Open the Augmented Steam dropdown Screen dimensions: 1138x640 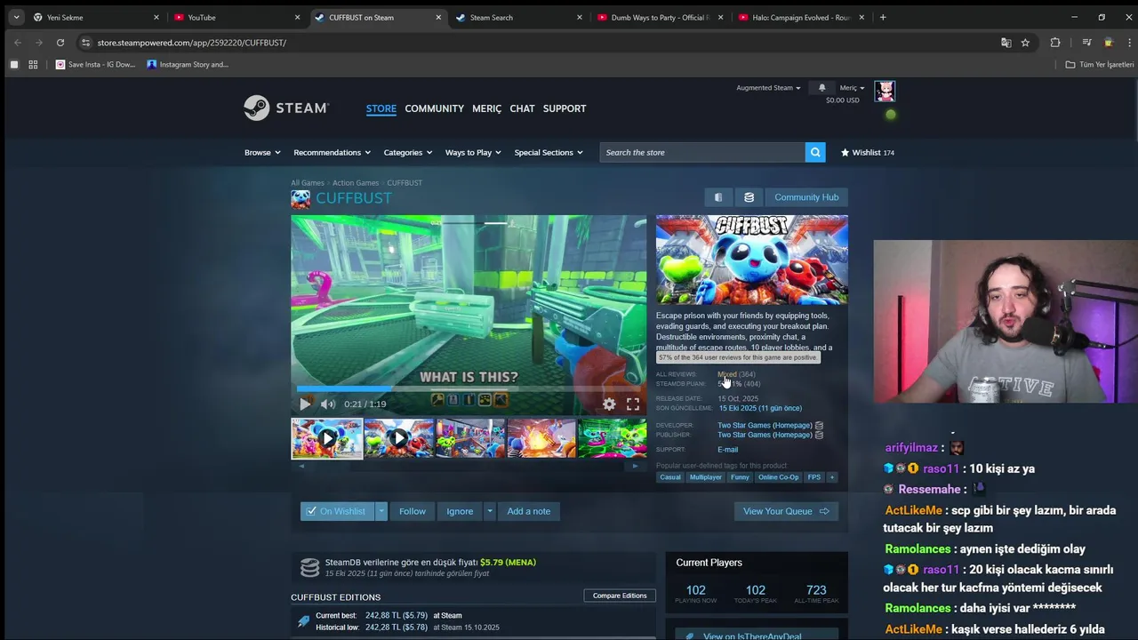[768, 88]
